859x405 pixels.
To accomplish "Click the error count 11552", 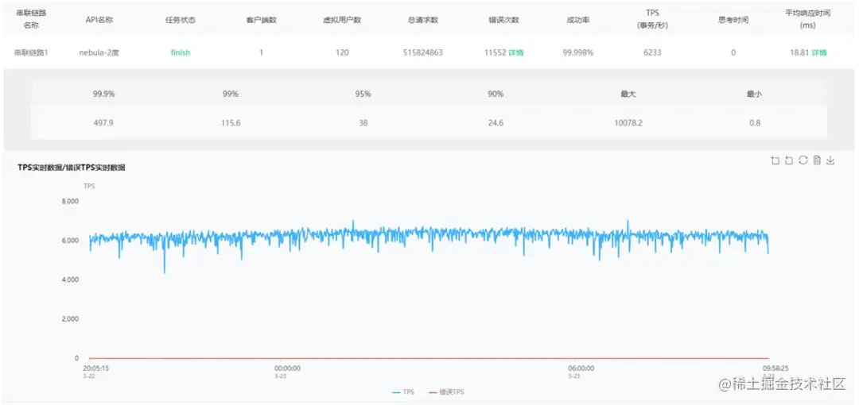I will [495, 52].
